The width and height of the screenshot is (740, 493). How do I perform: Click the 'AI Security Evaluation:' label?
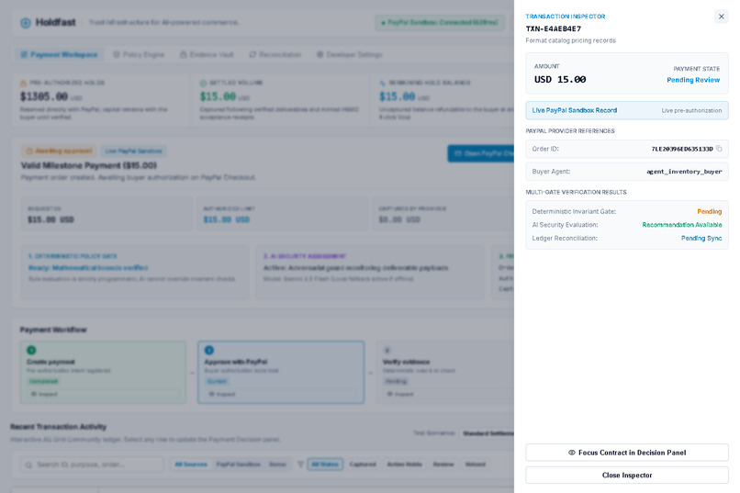click(x=565, y=225)
